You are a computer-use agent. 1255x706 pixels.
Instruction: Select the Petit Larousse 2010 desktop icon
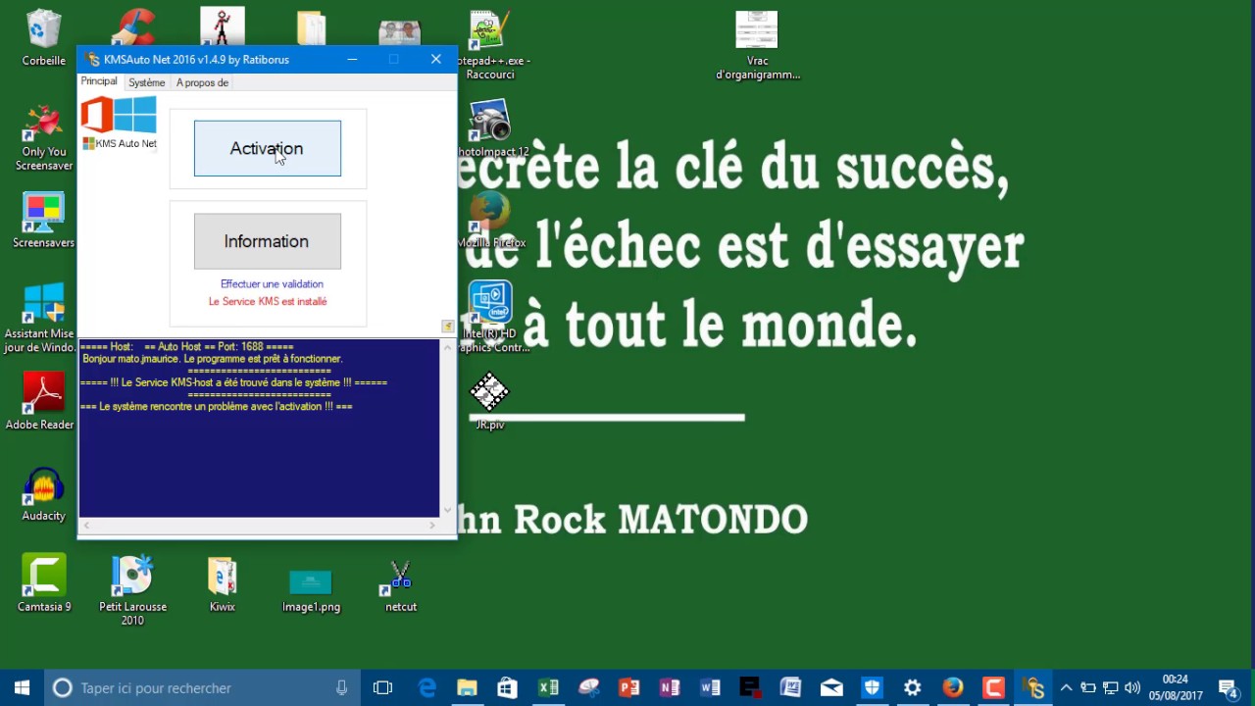(132, 588)
